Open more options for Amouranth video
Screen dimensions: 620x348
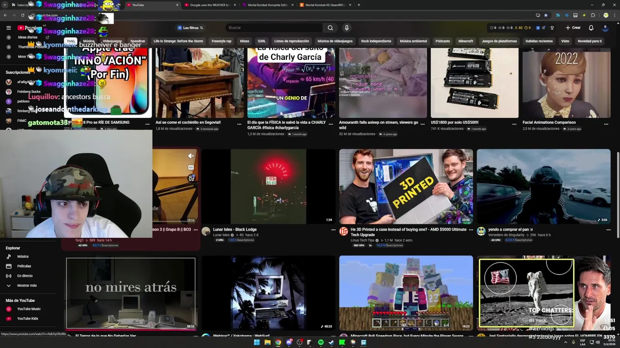click(x=423, y=124)
